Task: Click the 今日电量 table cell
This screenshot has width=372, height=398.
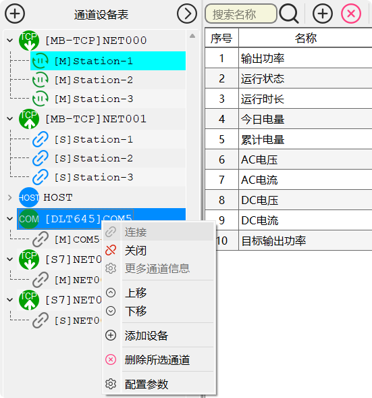Action: tap(305, 119)
